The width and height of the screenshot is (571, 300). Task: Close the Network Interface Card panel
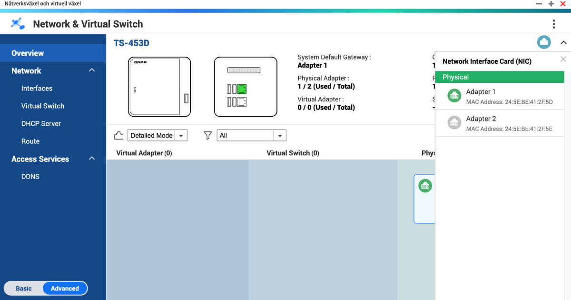(563, 60)
